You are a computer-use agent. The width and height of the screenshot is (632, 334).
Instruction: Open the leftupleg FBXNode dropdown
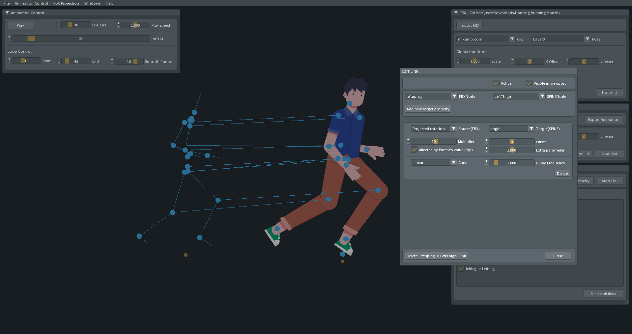(454, 96)
